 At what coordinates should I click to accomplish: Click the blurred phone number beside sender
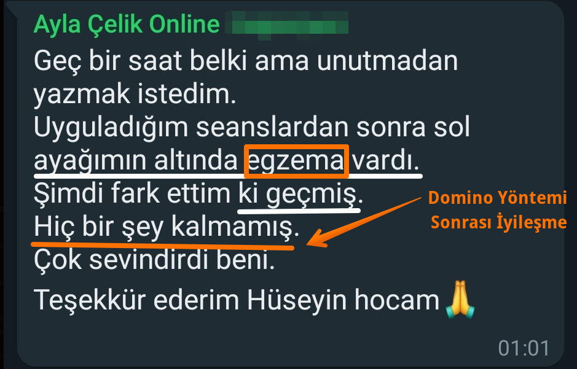coord(286,25)
